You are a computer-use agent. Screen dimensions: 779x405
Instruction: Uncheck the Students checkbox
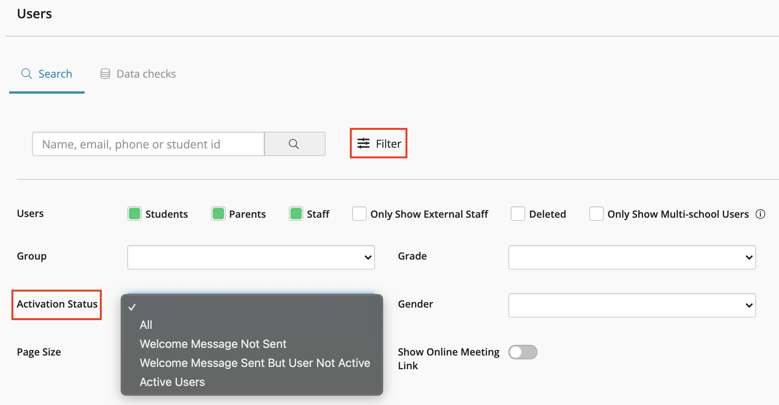pyautogui.click(x=135, y=214)
